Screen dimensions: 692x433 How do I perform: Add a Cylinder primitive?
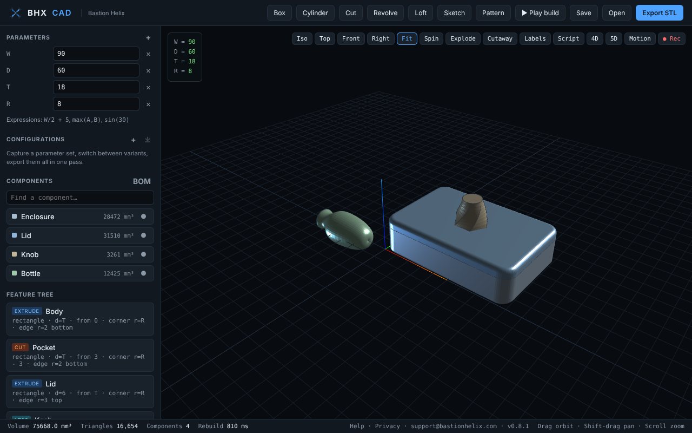click(315, 13)
